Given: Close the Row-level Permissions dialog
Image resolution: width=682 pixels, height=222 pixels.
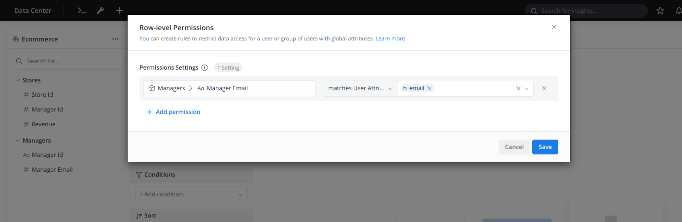Looking at the screenshot, I should [554, 27].
